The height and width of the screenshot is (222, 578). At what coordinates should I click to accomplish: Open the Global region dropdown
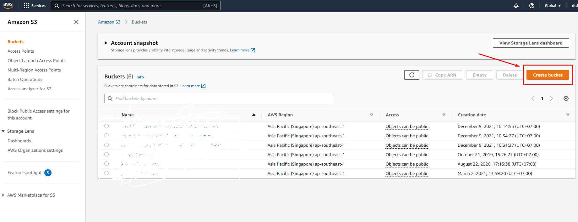click(553, 6)
